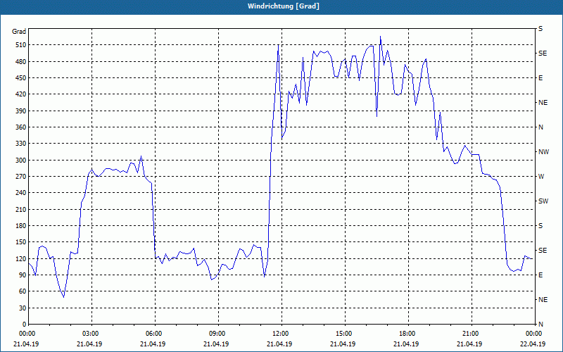Click the 21.04.19 date under 06:00
This screenshot has width=563, height=352.
(x=153, y=344)
